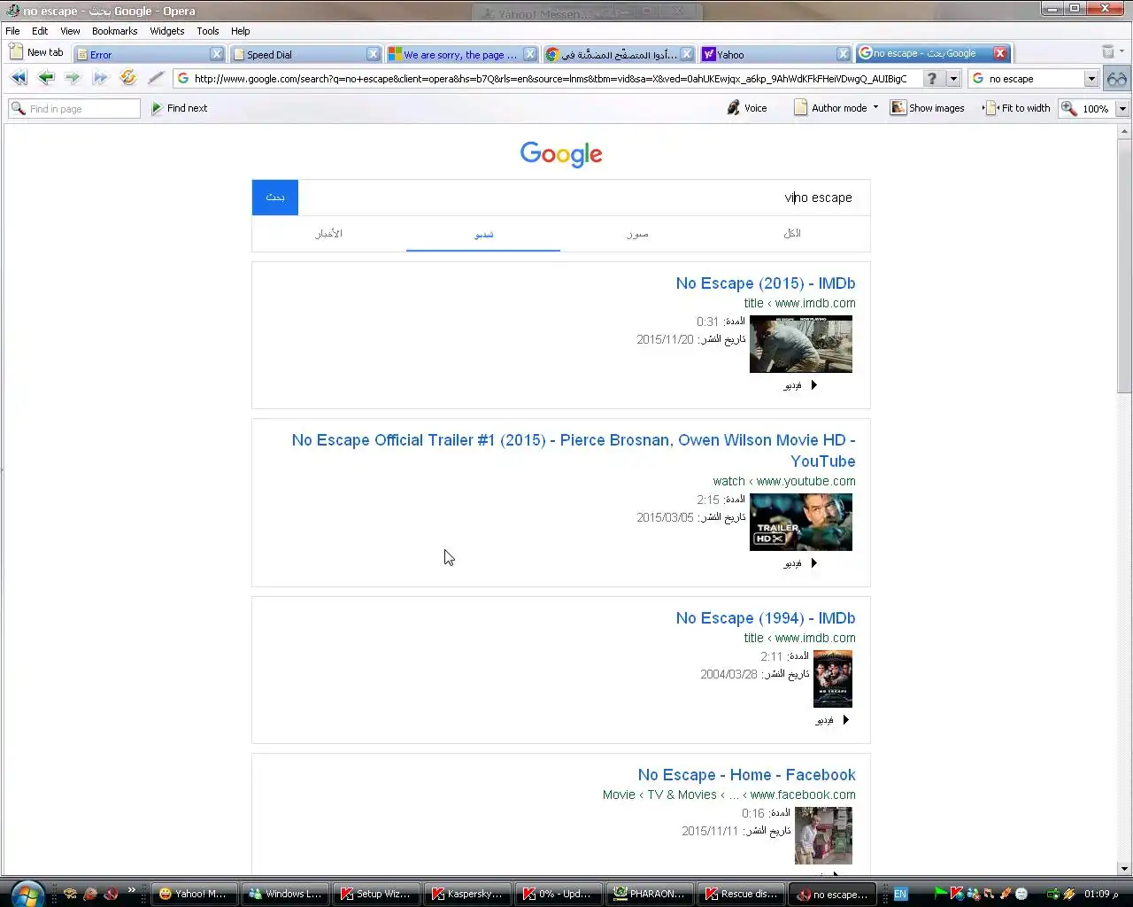1133x907 pixels.
Task: Click the Trailer HD YouTube thumbnail
Action: point(801,522)
